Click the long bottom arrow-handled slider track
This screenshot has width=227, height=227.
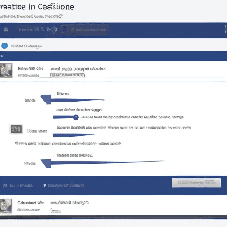click(102, 163)
